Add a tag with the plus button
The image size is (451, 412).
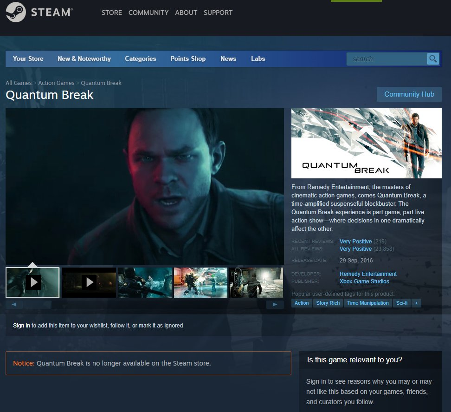[x=416, y=303]
